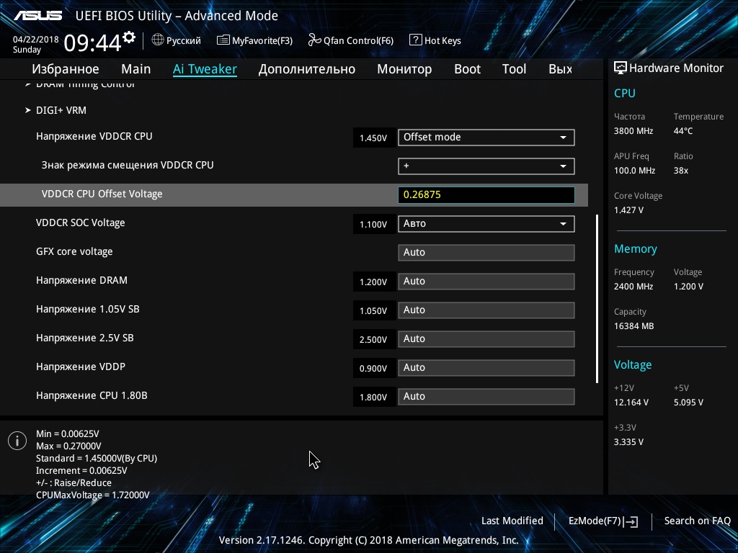
Task: Expand DIGI+ VRM submenu
Action: tap(61, 110)
